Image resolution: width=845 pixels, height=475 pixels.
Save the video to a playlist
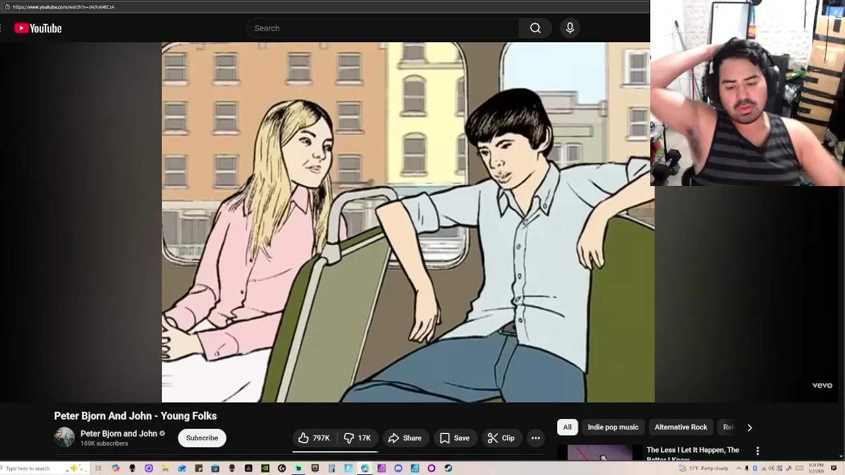click(454, 438)
